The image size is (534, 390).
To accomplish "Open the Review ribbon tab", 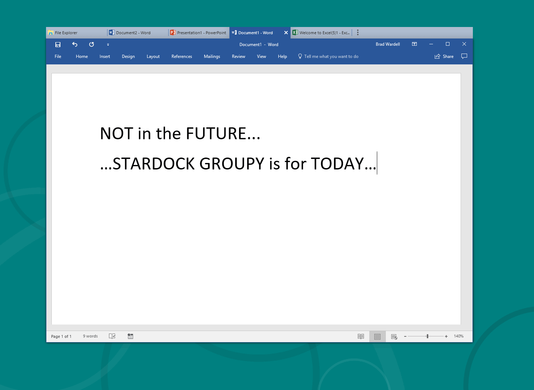I will [238, 56].
